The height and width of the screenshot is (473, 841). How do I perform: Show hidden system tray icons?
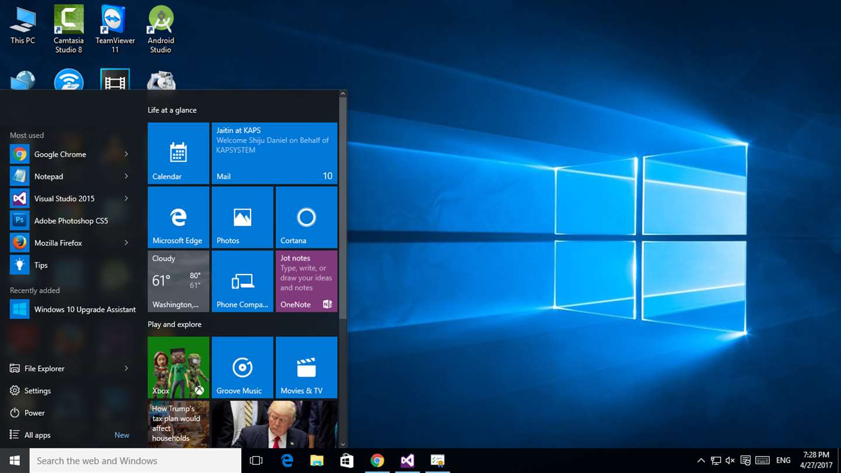[701, 461]
